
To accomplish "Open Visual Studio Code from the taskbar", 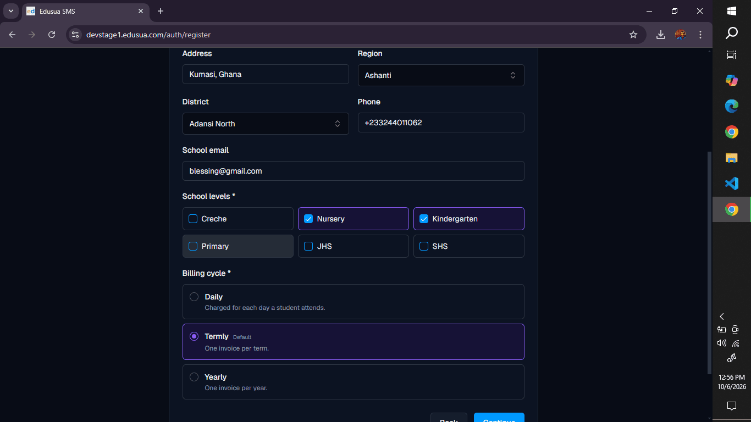I will [x=732, y=184].
